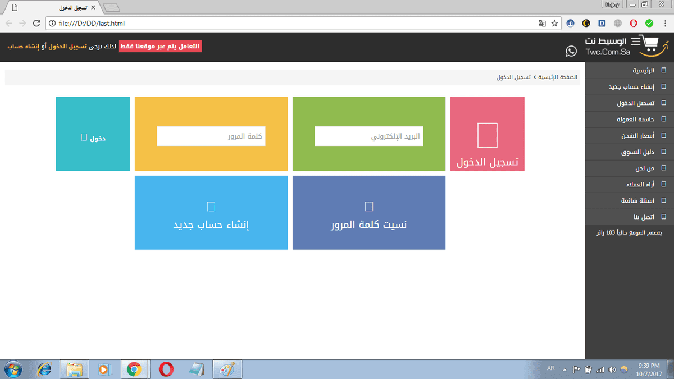Viewport: 674px width, 379px height.
Task: Open Windows Explorer from the taskbar
Action: point(75,369)
